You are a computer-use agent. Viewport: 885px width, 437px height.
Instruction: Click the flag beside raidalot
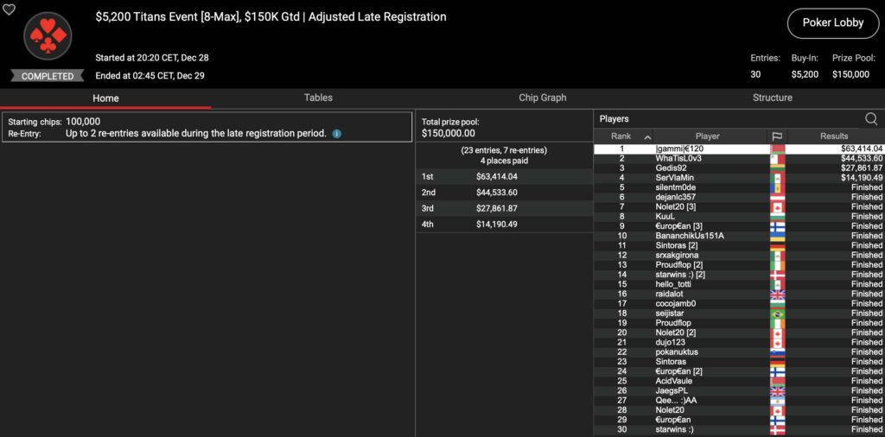point(776,294)
